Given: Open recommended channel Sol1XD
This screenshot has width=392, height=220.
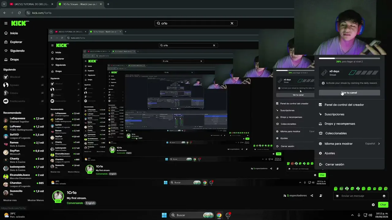Looking at the screenshot, I should click(23, 136).
